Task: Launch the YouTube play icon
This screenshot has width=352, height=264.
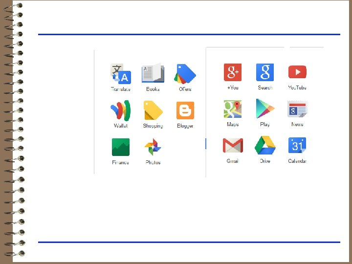Action: point(297,72)
